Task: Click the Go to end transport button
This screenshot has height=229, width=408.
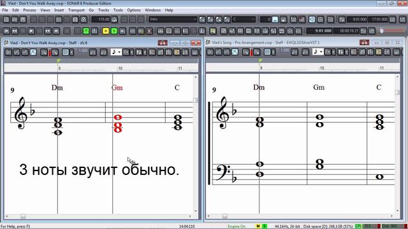Action: pos(56,31)
